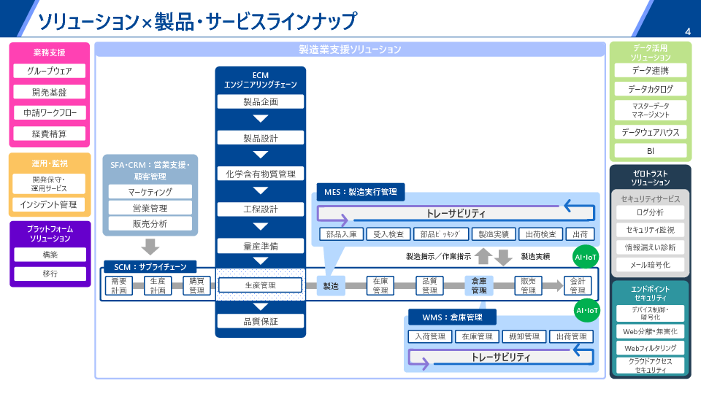The image size is (701, 394).
Task: Click the トレーサビリティ loop arrow in MES panel
Action: click(456, 213)
